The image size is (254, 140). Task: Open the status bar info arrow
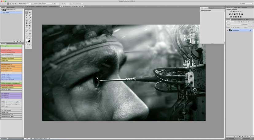[x=49, y=138]
